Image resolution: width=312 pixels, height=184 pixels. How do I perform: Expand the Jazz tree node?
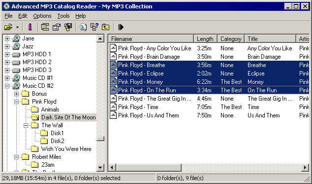pos(7,46)
